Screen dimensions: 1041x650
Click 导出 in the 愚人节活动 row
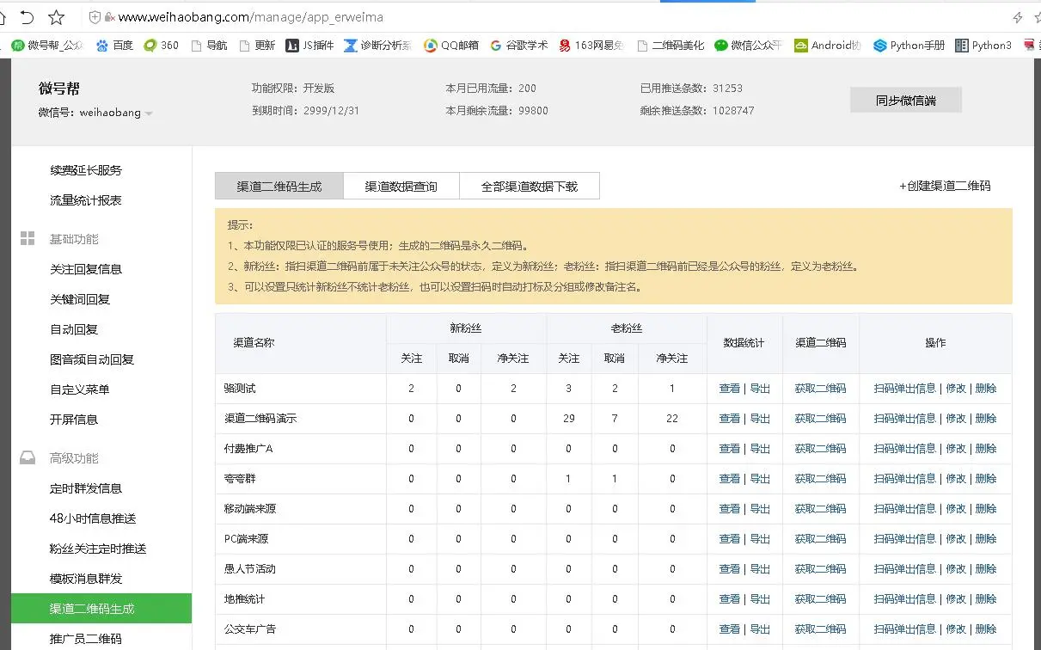click(760, 569)
